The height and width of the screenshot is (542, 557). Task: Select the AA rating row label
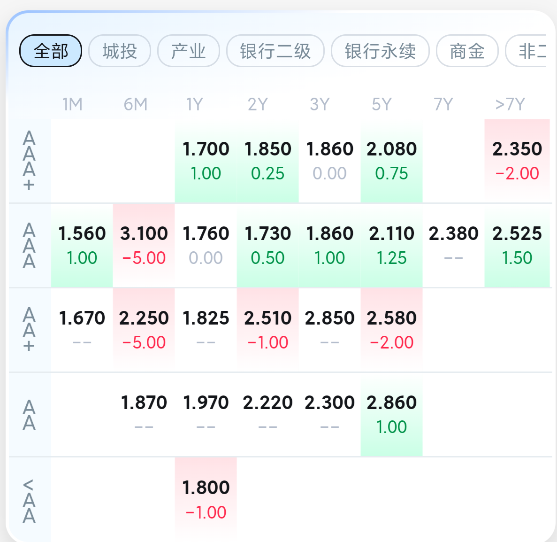(29, 415)
